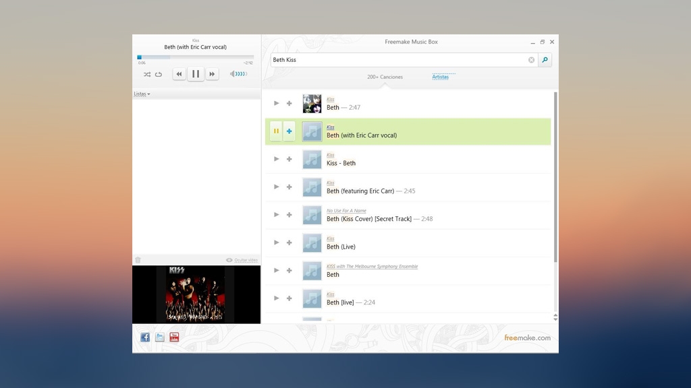Mute audio with the speaker icon

pyautogui.click(x=232, y=74)
